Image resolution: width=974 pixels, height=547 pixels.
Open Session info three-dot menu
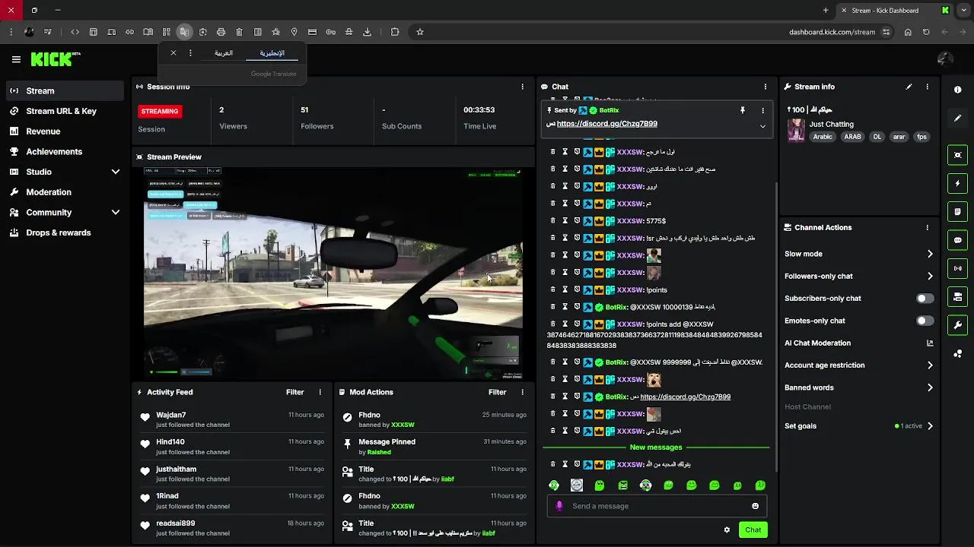pyautogui.click(x=522, y=87)
